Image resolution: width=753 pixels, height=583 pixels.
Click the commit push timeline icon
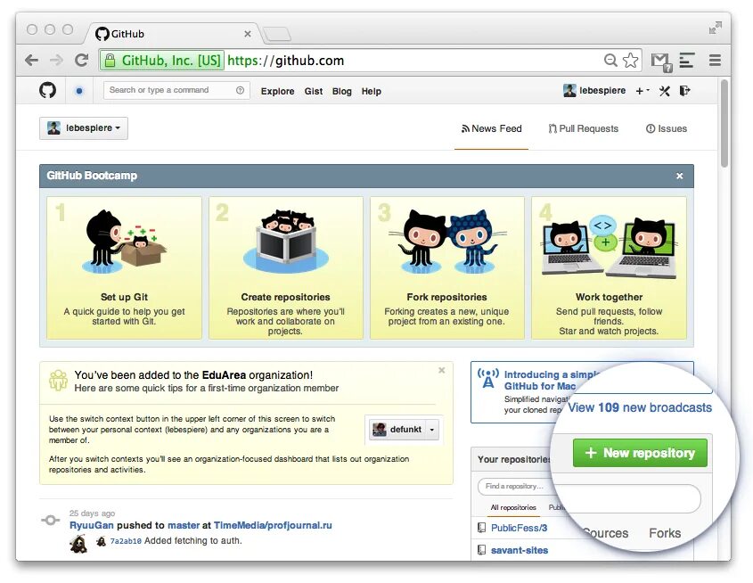(x=51, y=520)
